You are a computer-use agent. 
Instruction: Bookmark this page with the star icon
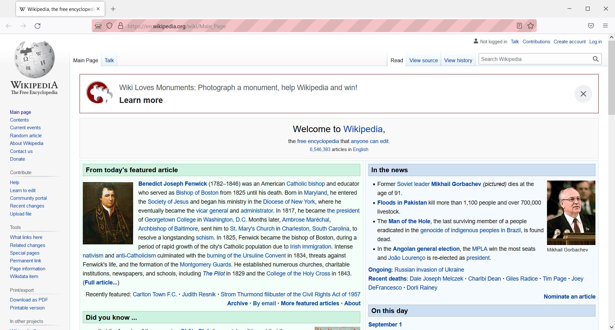click(531, 26)
